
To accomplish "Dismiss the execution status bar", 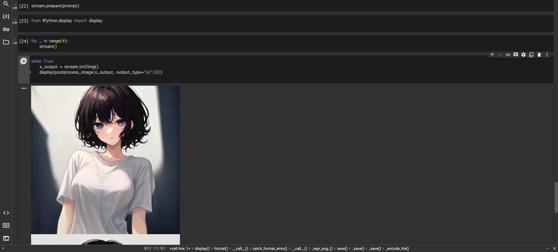I will (555, 248).
